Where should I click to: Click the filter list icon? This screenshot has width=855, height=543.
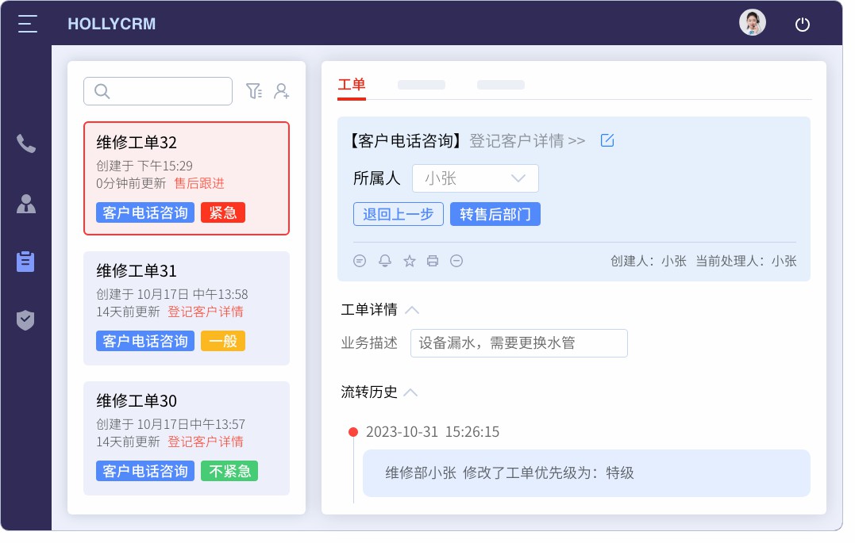253,91
